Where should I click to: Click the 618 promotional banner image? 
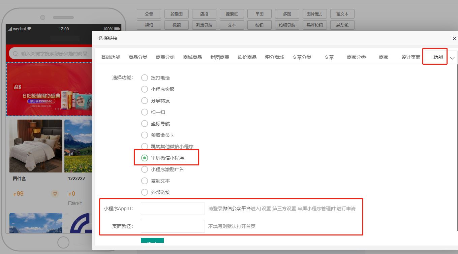click(49, 89)
